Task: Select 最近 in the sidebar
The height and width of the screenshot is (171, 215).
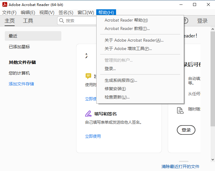Action: click(33, 36)
